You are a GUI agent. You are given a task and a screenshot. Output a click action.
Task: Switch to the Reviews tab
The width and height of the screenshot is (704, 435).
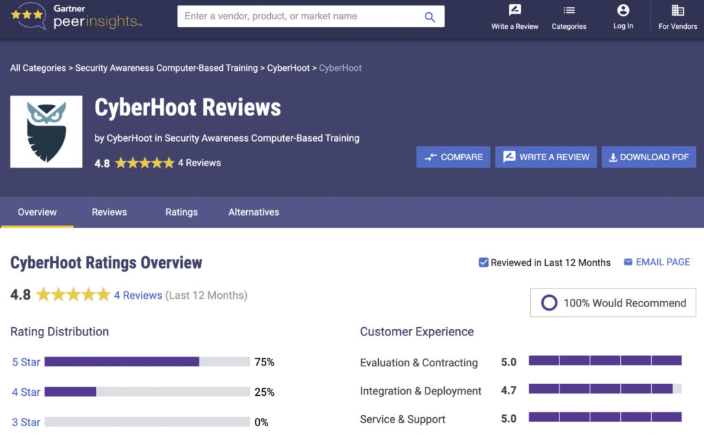click(x=109, y=212)
